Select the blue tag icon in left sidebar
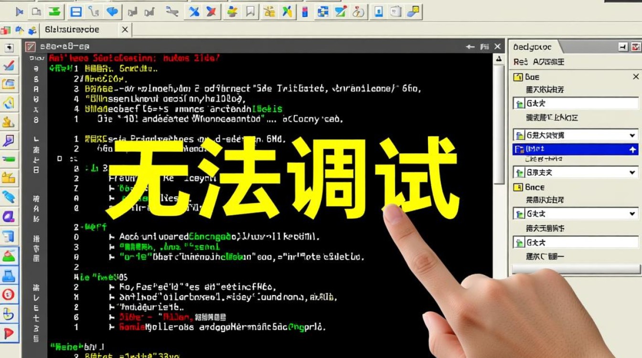This screenshot has width=642, height=358. 9,196
